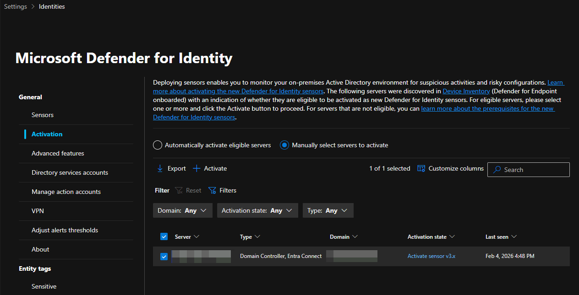Click into the Search input field

click(534, 170)
